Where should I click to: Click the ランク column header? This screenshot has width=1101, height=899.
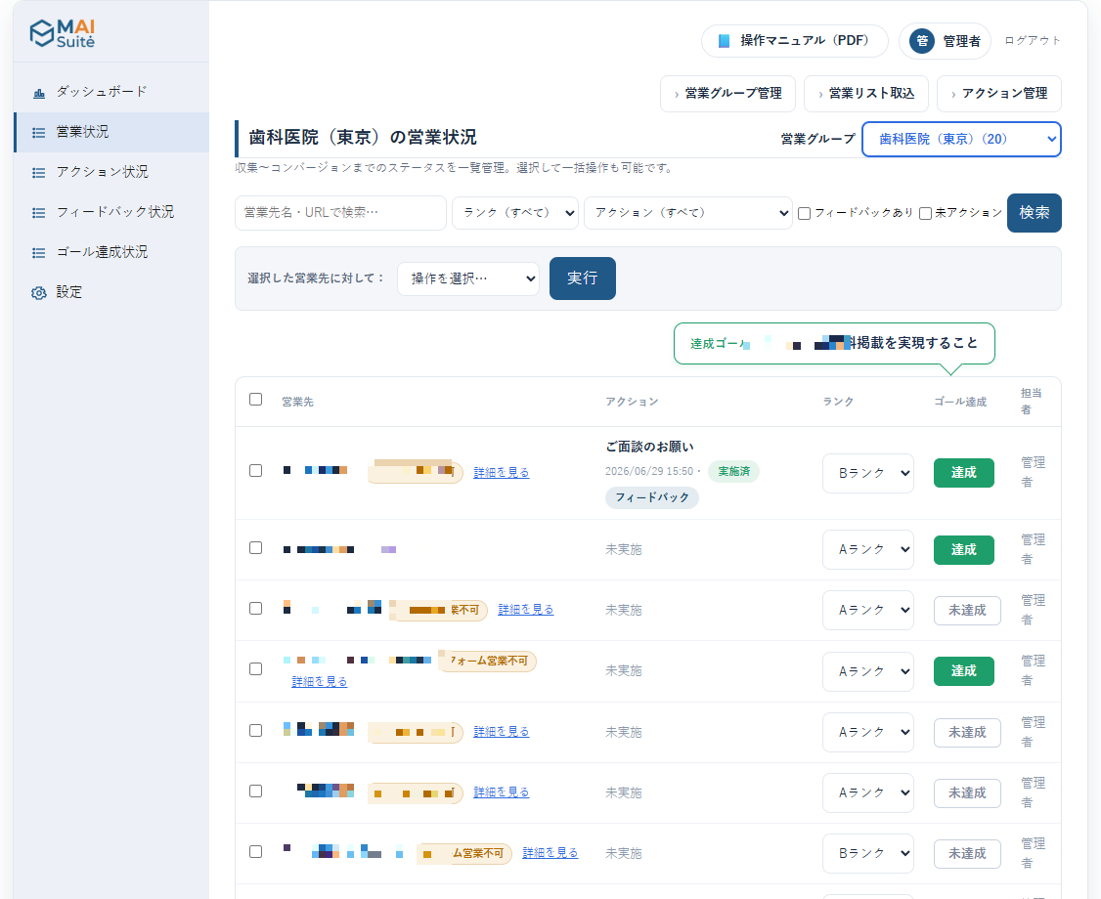point(838,403)
